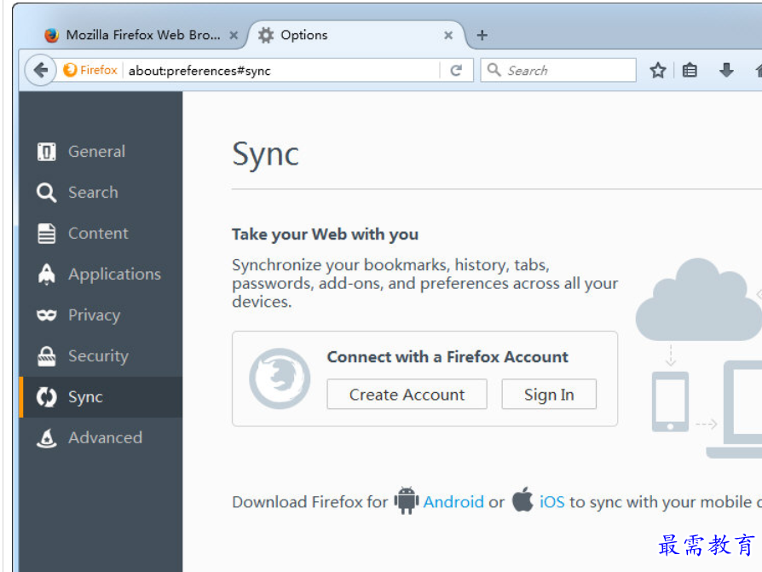This screenshot has height=572, width=762.
Task: Click the Sync page heading text
Action: pos(265,155)
